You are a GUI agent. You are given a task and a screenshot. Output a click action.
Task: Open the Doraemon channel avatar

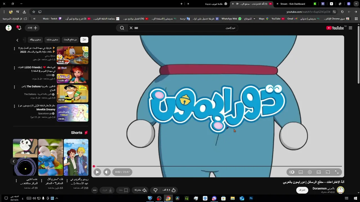[x=340, y=190]
